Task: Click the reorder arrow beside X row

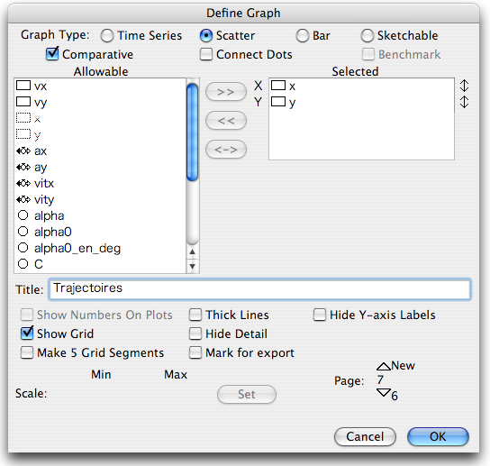Action: pyautogui.click(x=465, y=86)
